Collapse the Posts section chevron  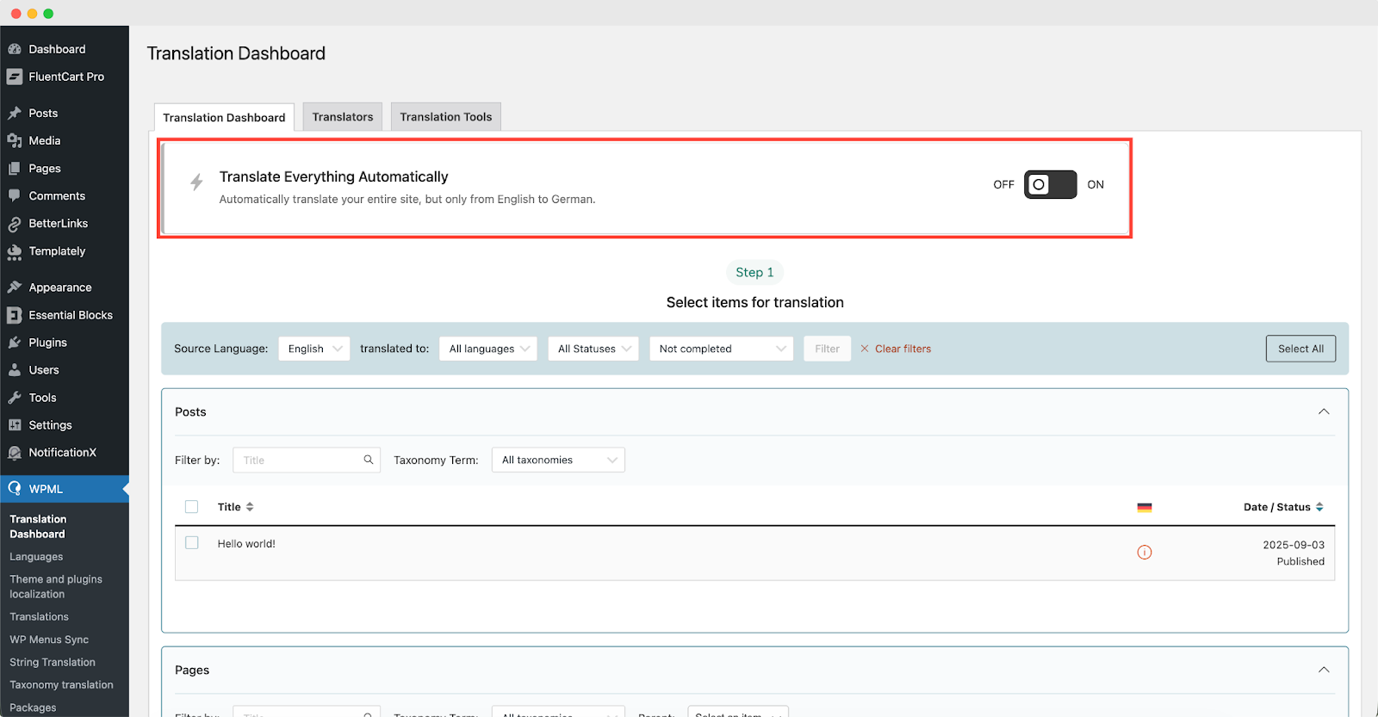click(x=1323, y=412)
